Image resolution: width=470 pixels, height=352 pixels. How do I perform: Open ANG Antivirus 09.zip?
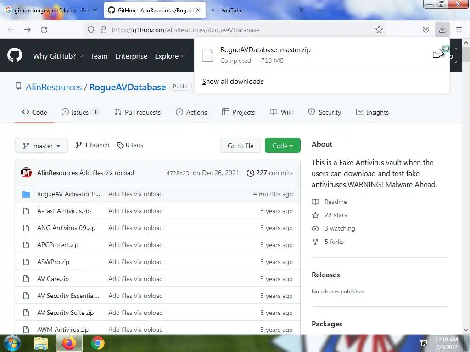coord(66,228)
